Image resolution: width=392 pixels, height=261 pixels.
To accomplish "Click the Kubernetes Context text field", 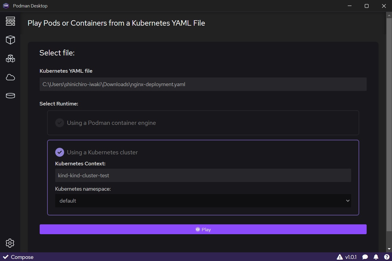I will (x=203, y=175).
